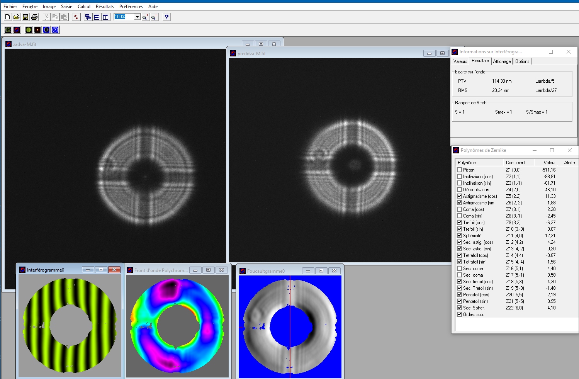Image resolution: width=579 pixels, height=379 pixels.
Task: Toggle the Sec. Spher. checkbox
Action: tap(459, 308)
